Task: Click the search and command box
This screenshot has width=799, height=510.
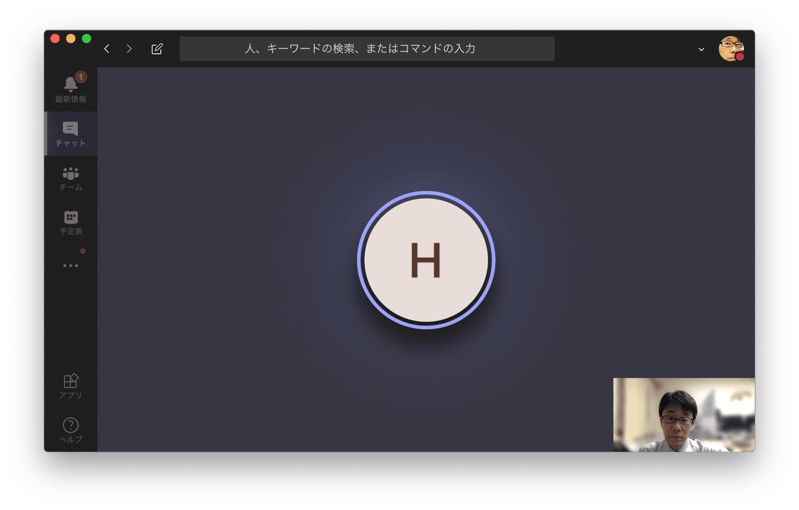Action: 366,49
